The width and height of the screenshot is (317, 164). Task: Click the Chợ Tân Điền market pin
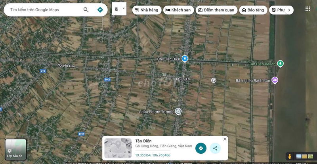[x=185, y=59]
